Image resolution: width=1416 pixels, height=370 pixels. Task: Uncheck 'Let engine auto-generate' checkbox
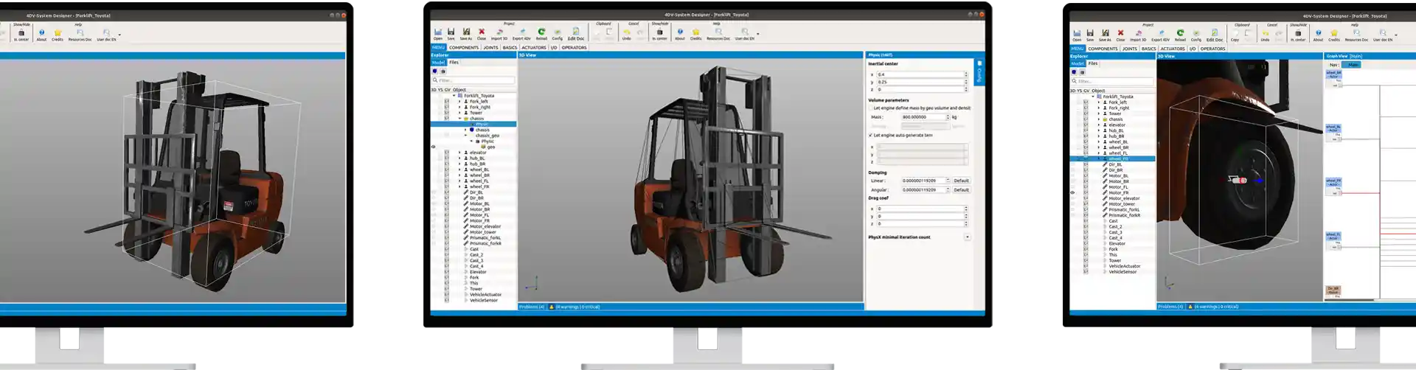click(x=871, y=135)
